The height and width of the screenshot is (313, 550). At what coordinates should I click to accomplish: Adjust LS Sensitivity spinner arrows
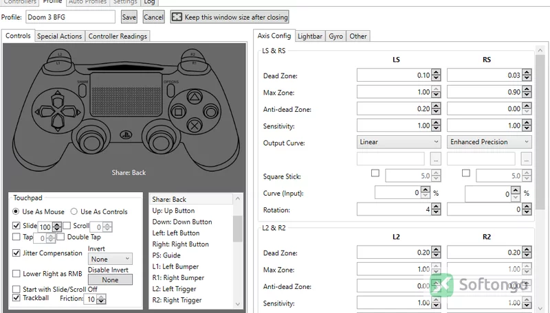click(436, 126)
